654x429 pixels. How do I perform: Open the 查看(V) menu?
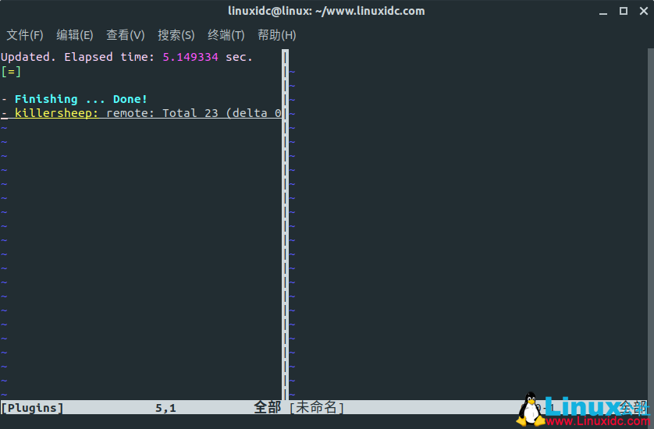(125, 35)
